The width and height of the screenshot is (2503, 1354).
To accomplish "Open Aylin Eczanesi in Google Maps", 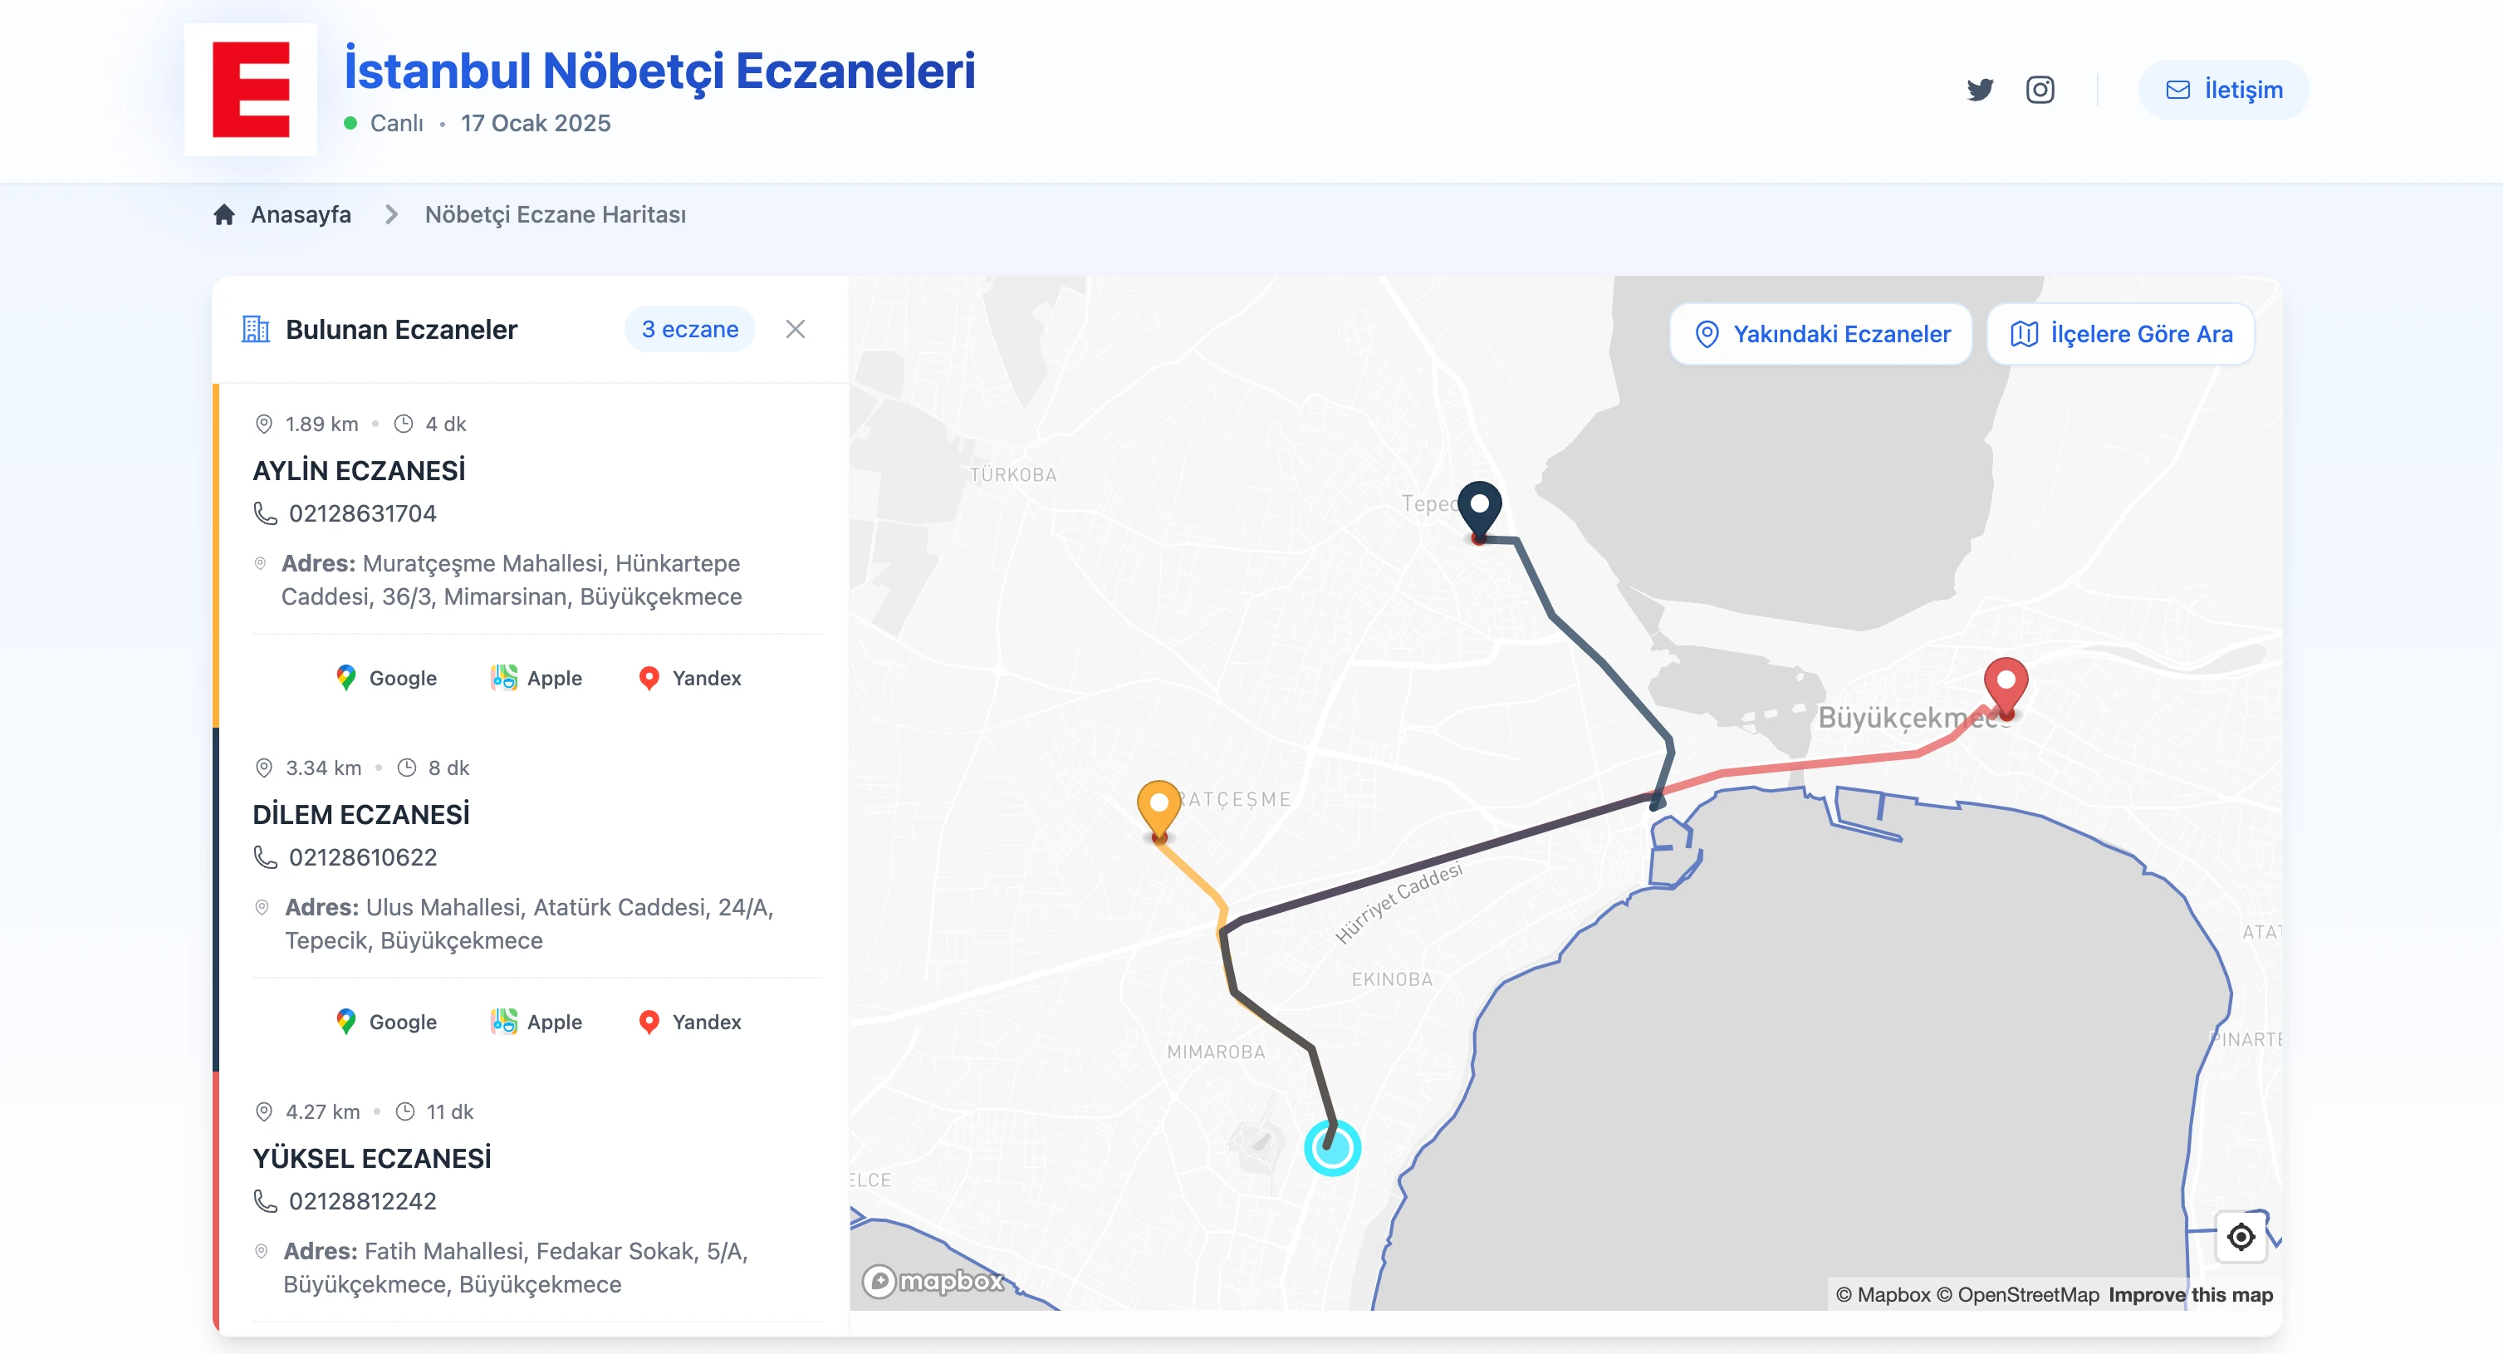I will 385,678.
